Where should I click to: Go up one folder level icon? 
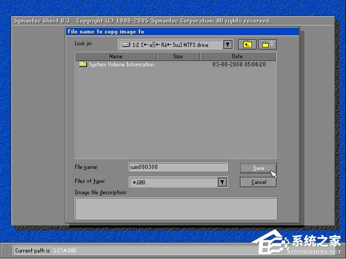(248, 45)
